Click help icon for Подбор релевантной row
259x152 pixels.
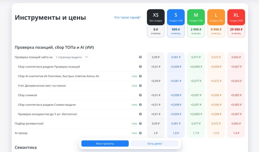140,124
